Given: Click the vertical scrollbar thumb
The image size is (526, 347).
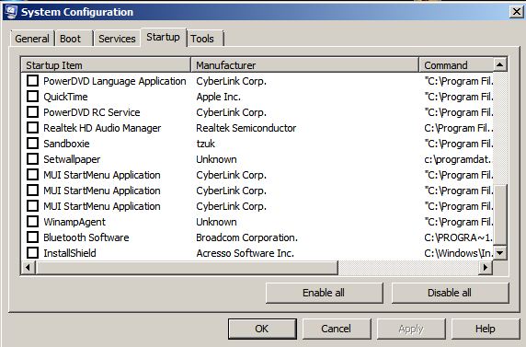Looking at the screenshot, I should click(500, 215).
